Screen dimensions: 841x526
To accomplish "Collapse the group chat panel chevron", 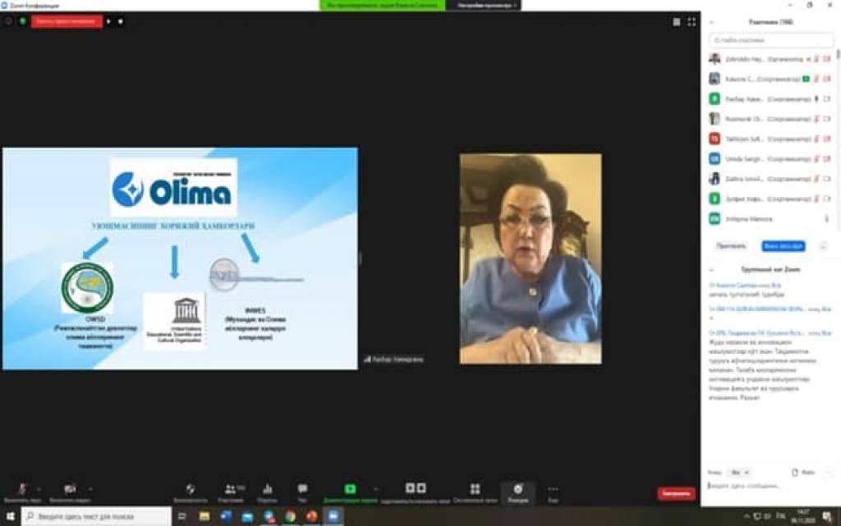I will (x=711, y=269).
